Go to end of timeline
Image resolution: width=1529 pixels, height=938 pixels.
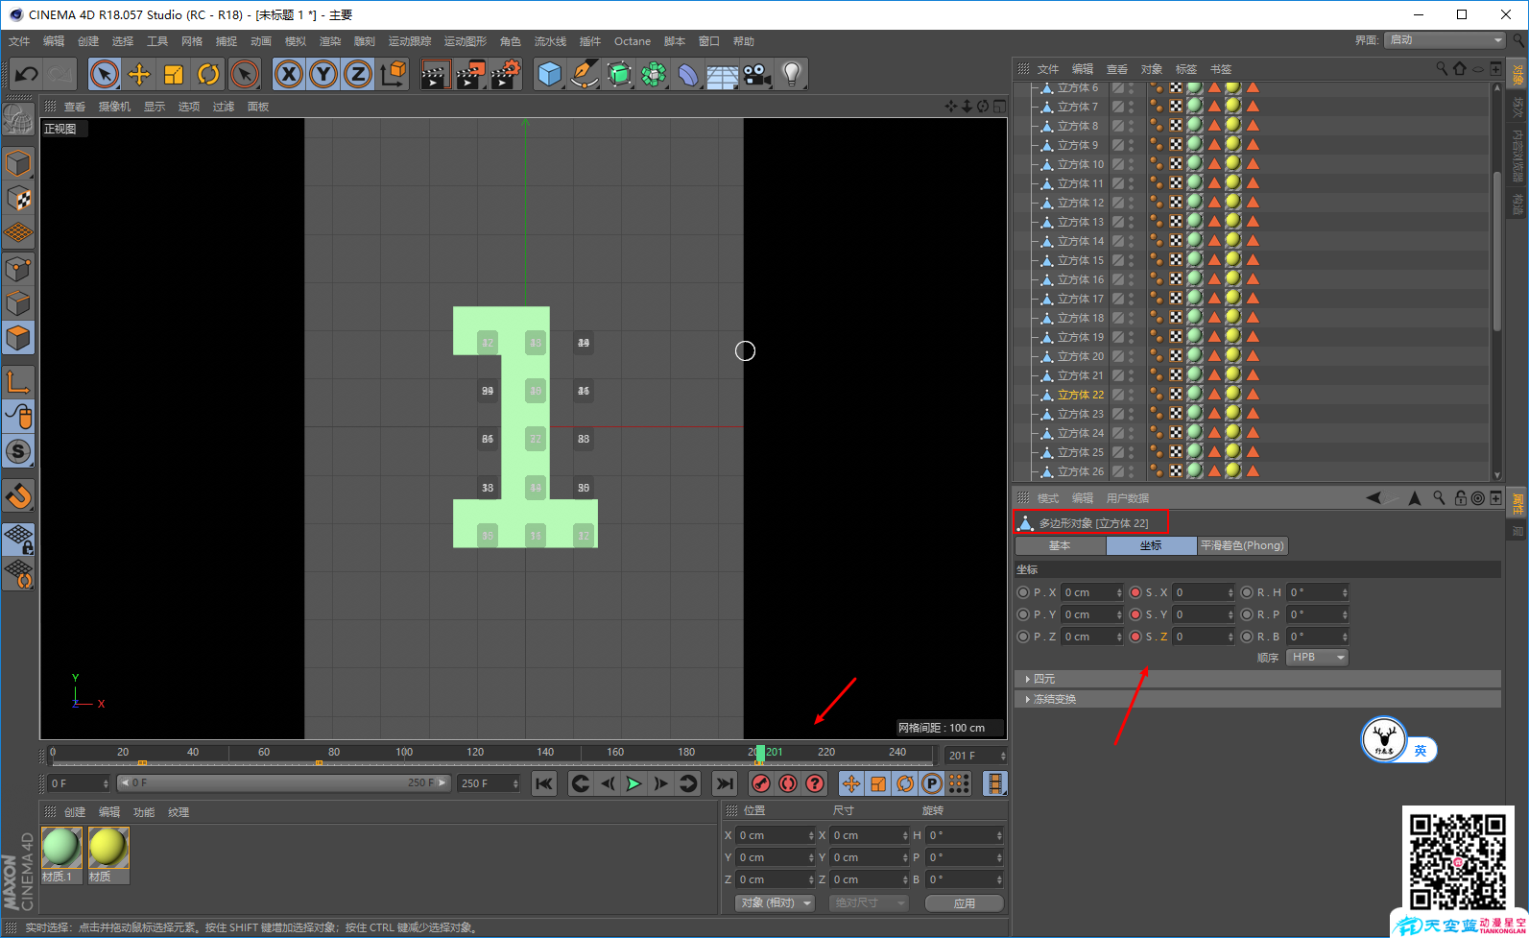point(725,783)
